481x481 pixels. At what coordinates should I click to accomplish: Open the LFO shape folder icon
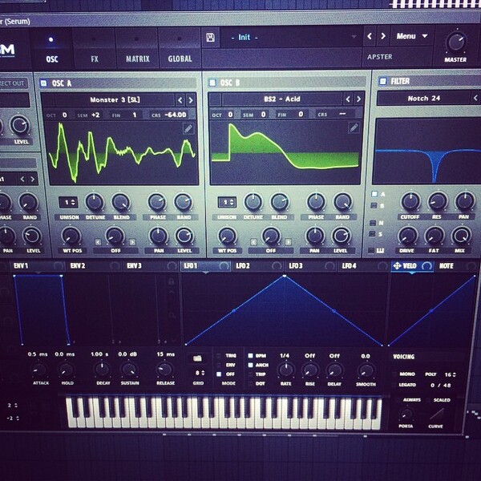coord(197,358)
